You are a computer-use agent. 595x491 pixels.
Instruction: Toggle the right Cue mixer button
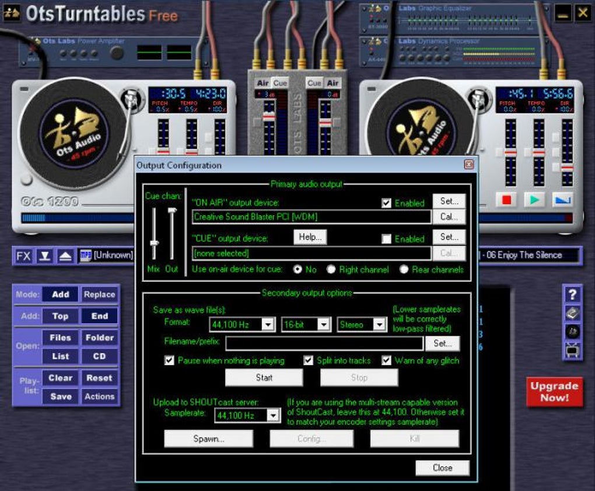tap(314, 83)
